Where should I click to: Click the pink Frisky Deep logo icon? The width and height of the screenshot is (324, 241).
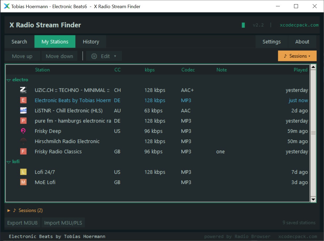pos(23,131)
